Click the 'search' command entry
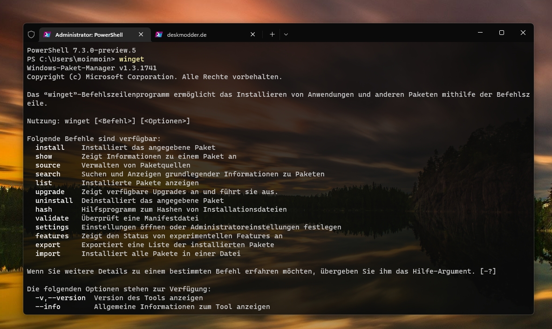552x329 pixels. tap(48, 174)
